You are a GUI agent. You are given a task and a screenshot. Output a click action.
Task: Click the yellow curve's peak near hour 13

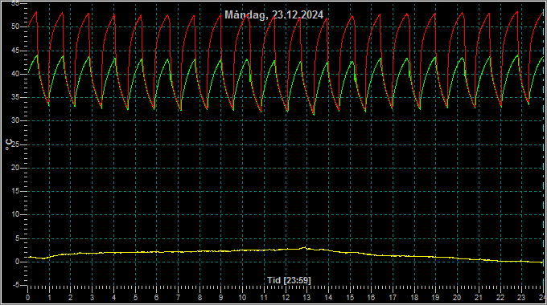306,247
